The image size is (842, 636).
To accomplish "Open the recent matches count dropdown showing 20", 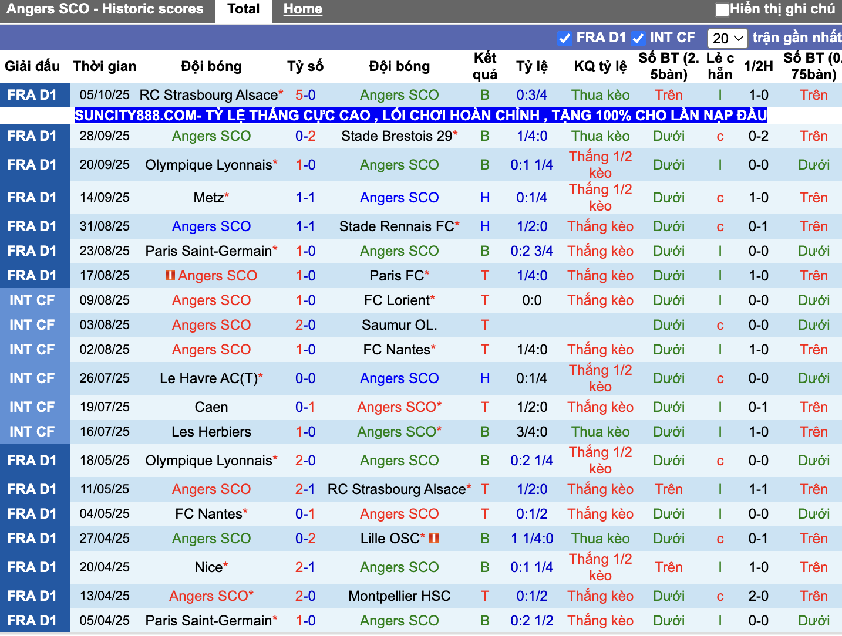I will (728, 39).
